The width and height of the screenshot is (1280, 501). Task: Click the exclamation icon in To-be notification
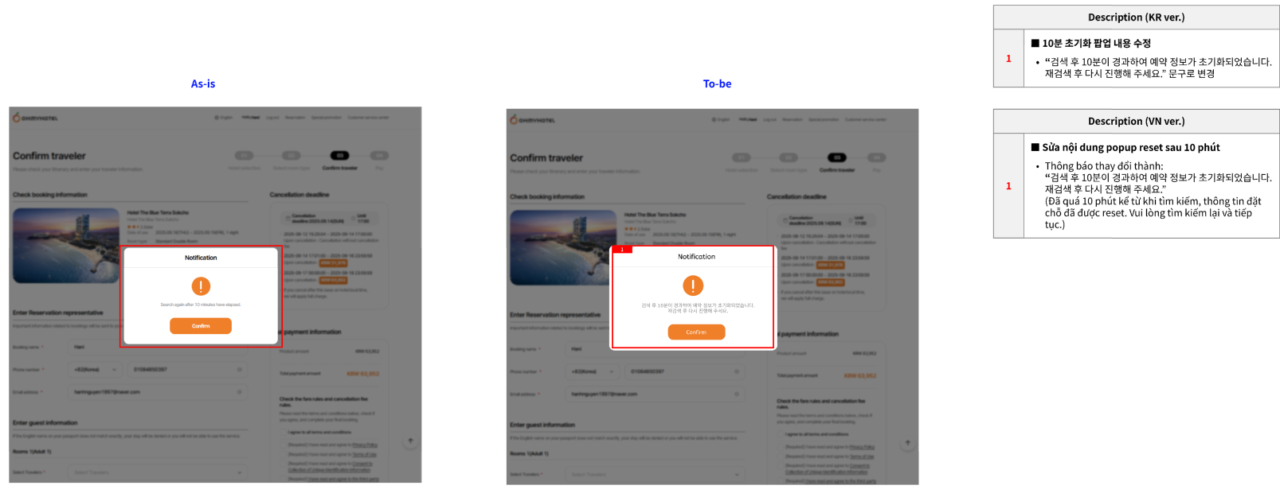tap(693, 285)
